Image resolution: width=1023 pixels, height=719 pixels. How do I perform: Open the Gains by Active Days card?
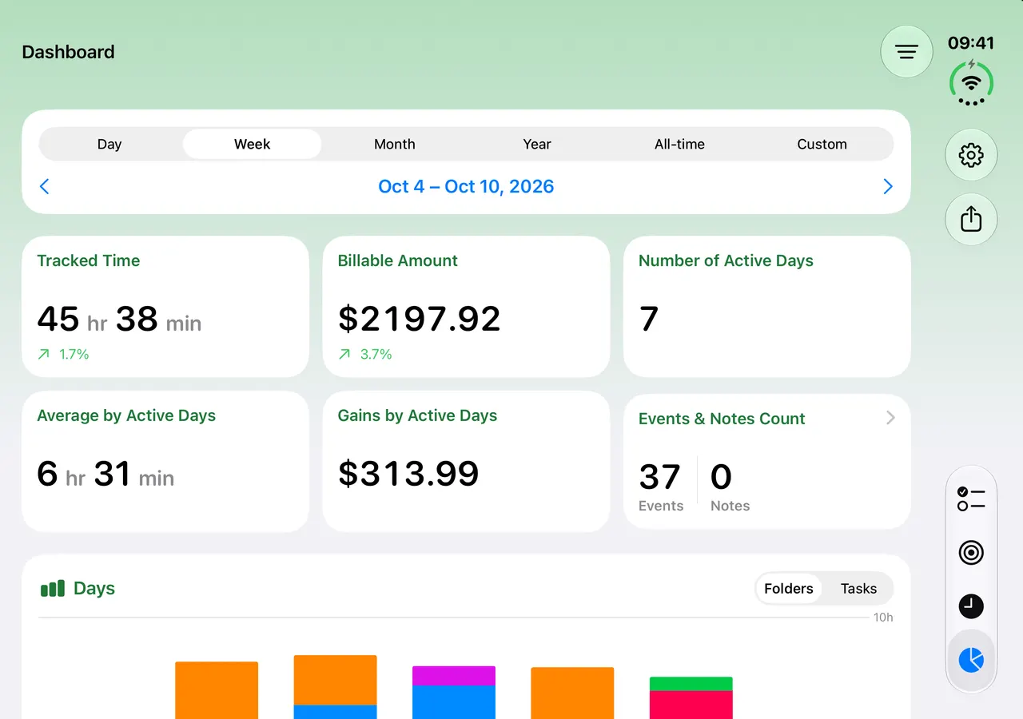pyautogui.click(x=466, y=462)
